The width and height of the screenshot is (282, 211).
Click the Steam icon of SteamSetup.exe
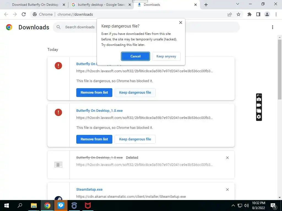58,198
